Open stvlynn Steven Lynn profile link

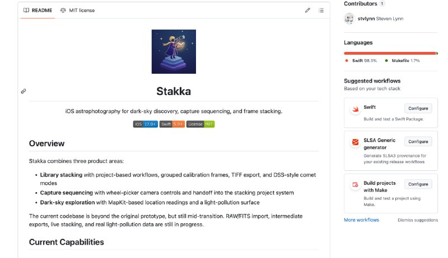[380, 18]
